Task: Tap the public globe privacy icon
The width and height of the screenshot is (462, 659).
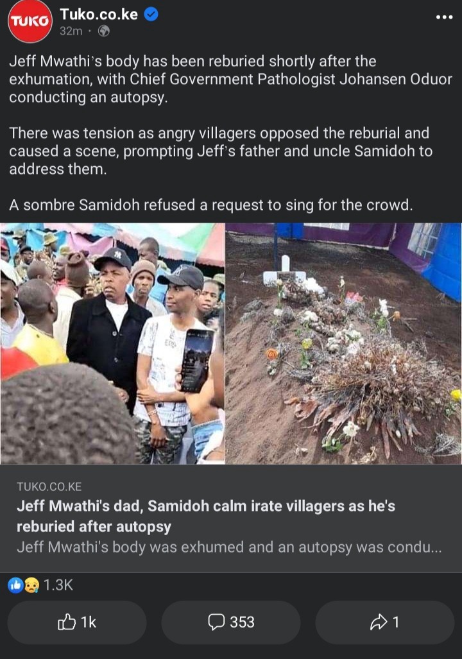Action: pos(104,31)
